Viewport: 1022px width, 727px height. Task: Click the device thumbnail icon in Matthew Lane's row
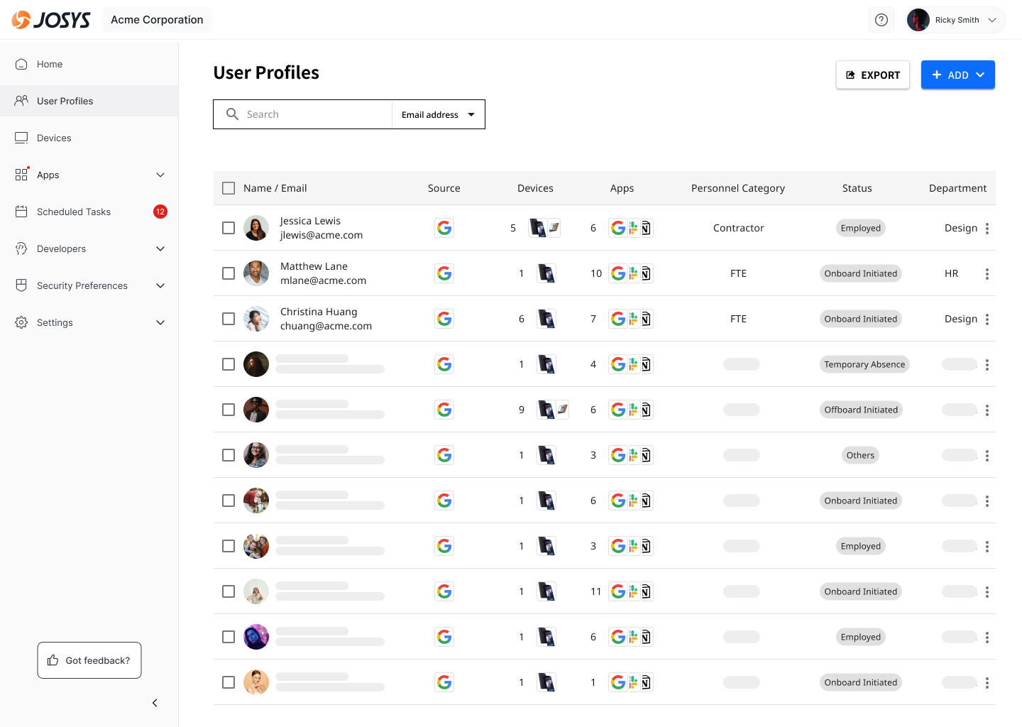[x=546, y=273]
